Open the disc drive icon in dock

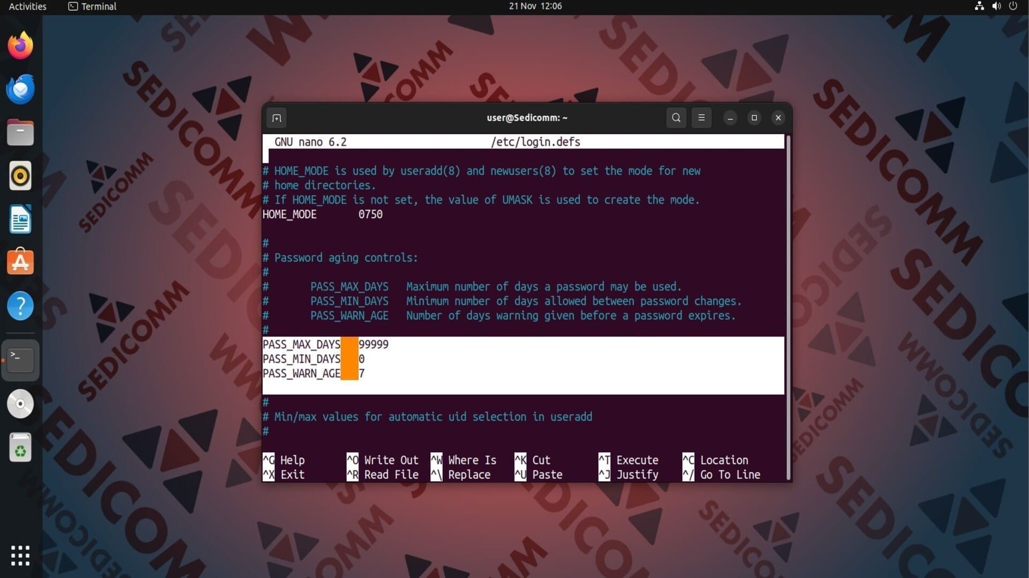coord(20,404)
